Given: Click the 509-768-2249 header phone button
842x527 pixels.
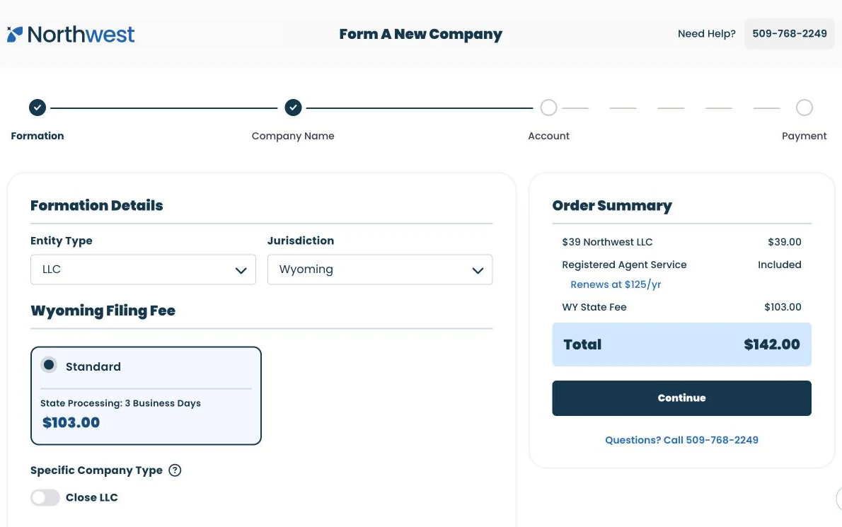Looking at the screenshot, I should click(790, 34).
